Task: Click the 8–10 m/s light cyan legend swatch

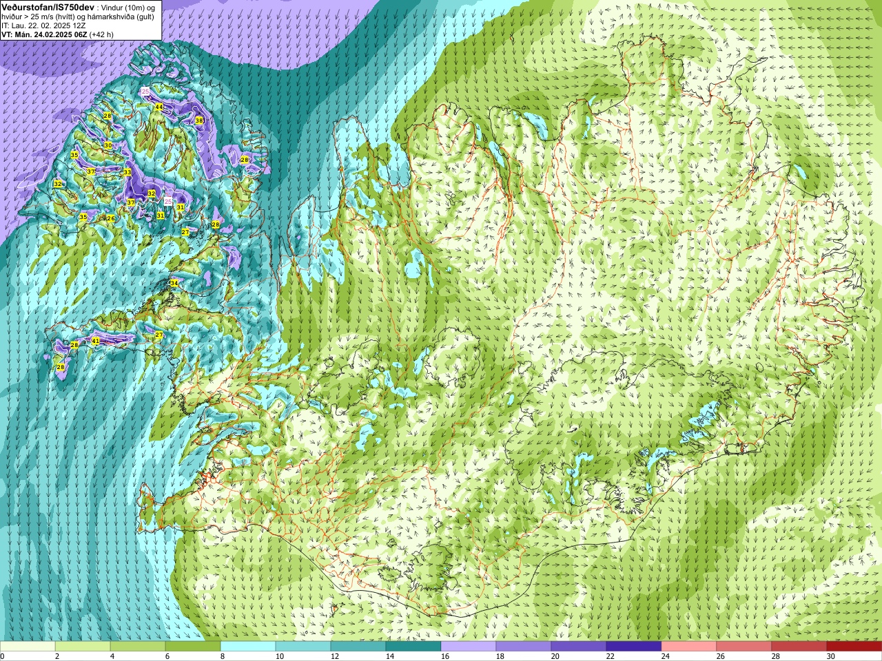Action: coord(248,647)
